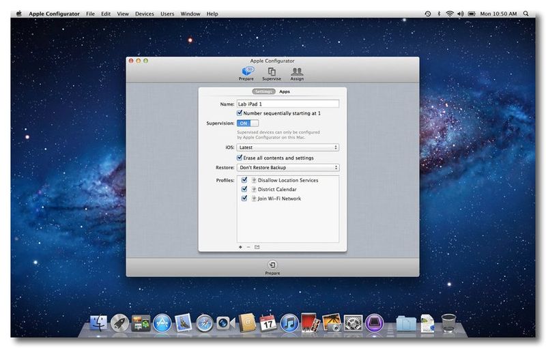
Task: Toggle the Supervision ON switch
Action: [248, 124]
